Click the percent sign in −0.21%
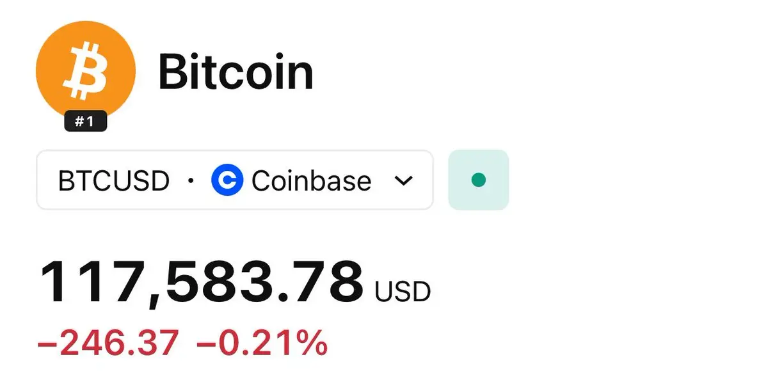This screenshot has width=768, height=371. pos(312,343)
